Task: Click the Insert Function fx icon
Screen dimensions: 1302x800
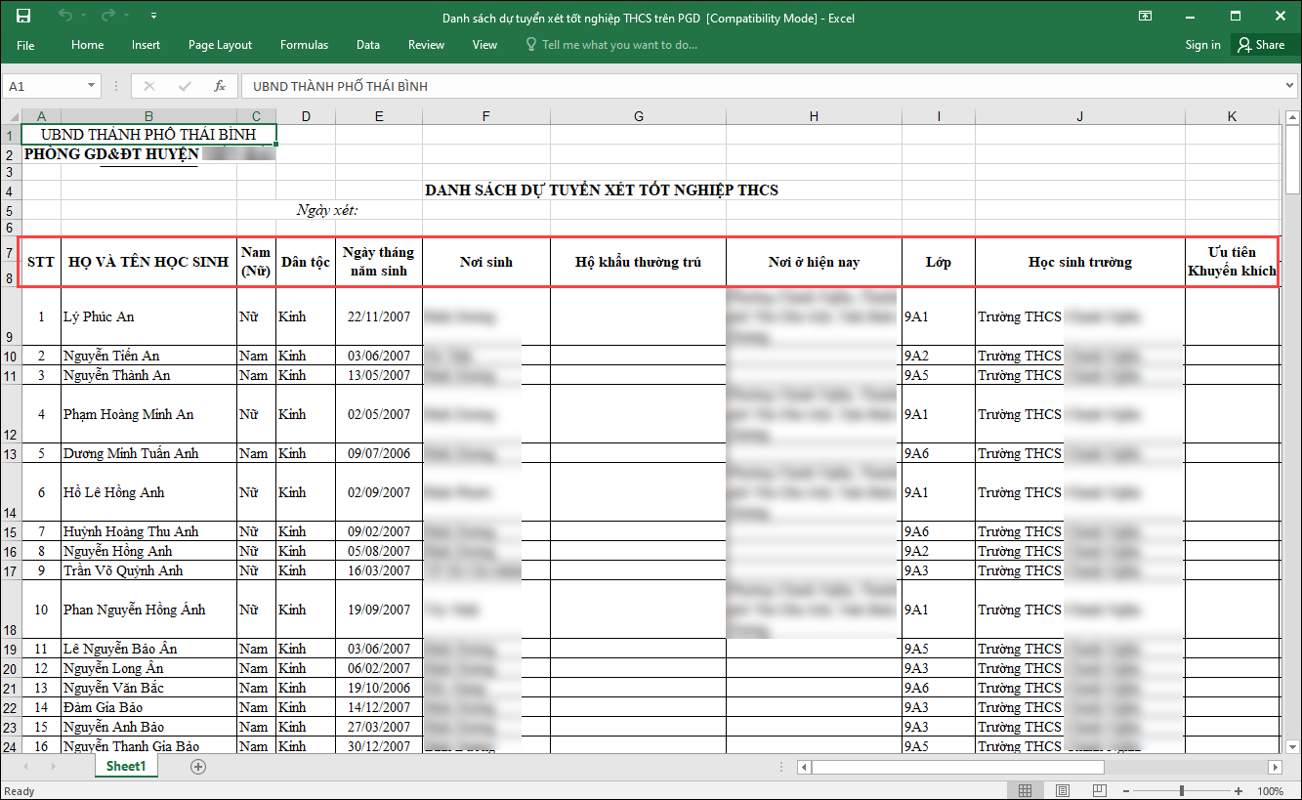Action: click(220, 86)
